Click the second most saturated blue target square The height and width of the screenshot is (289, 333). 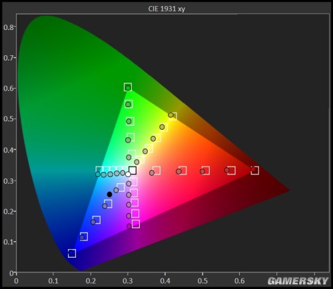84,236
